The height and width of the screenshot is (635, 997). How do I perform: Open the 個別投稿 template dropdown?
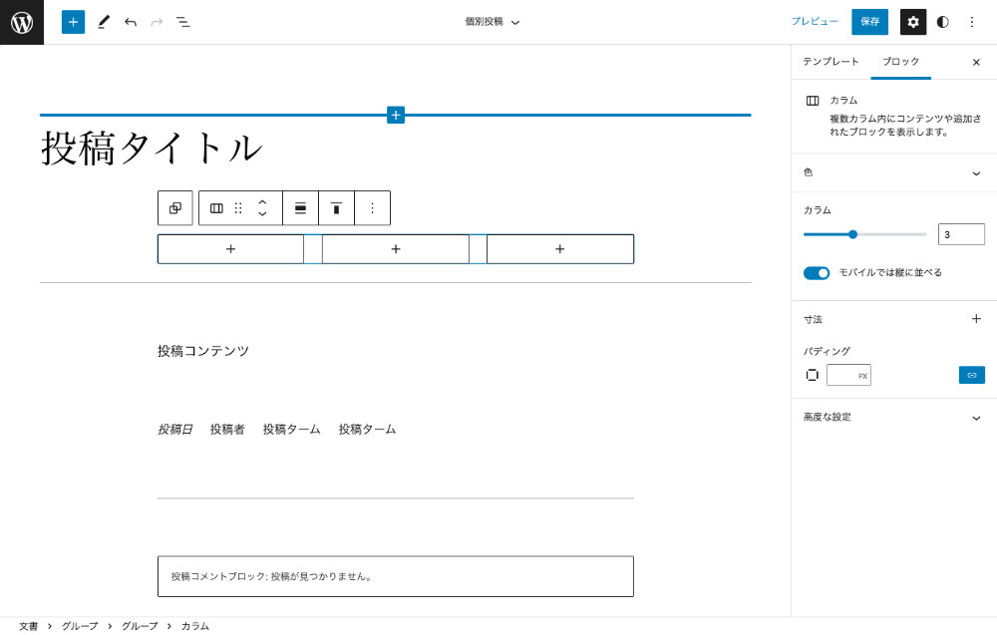pyautogui.click(x=493, y=22)
